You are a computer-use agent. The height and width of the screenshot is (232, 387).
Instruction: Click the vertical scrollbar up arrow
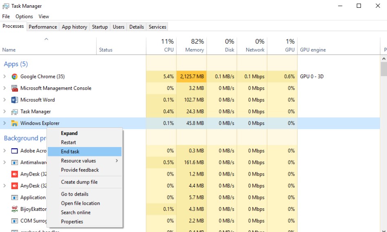[384, 59]
